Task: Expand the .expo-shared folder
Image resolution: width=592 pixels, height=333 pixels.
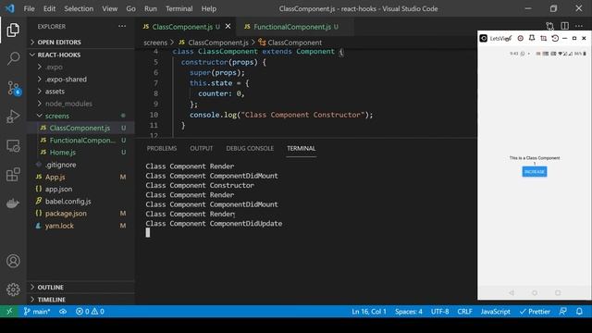Action: tap(80, 80)
